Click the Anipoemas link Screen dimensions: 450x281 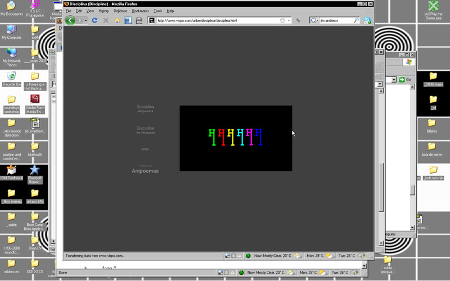[145, 171]
